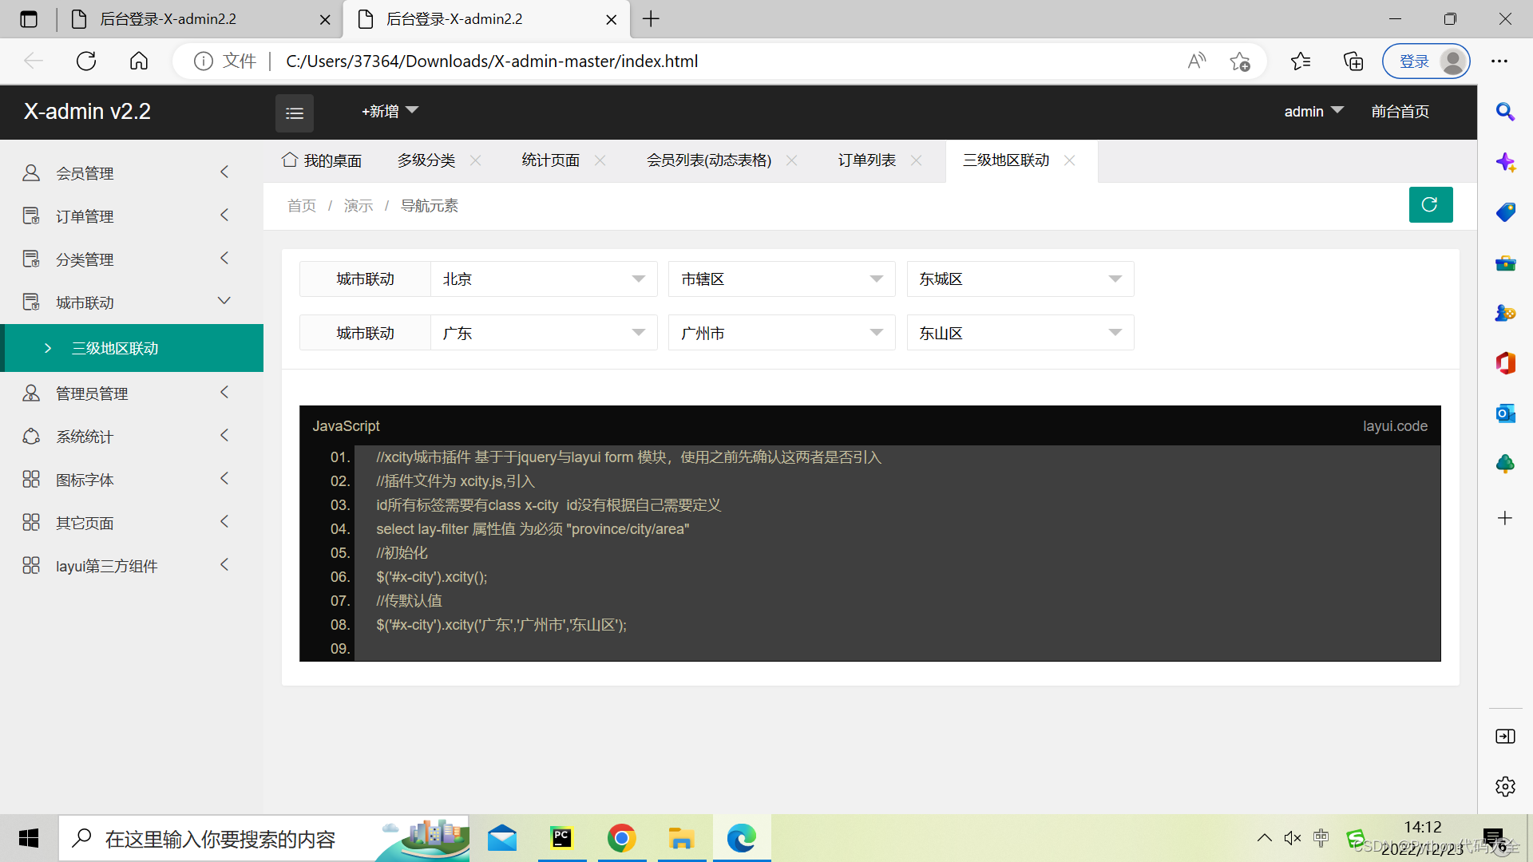The image size is (1533, 862).
Task: Open Chrome from the taskbar
Action: [x=621, y=838]
